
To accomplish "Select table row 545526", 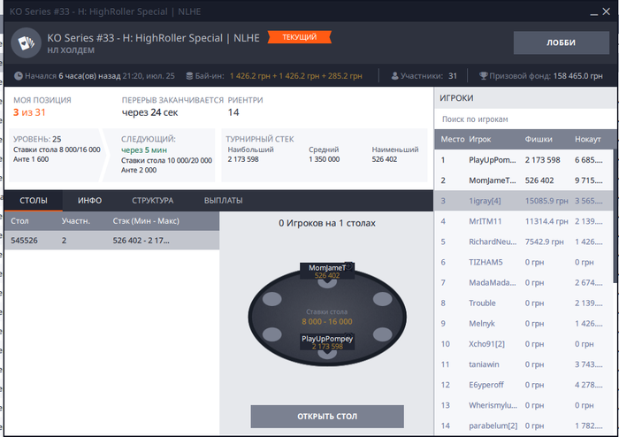I will [111, 241].
